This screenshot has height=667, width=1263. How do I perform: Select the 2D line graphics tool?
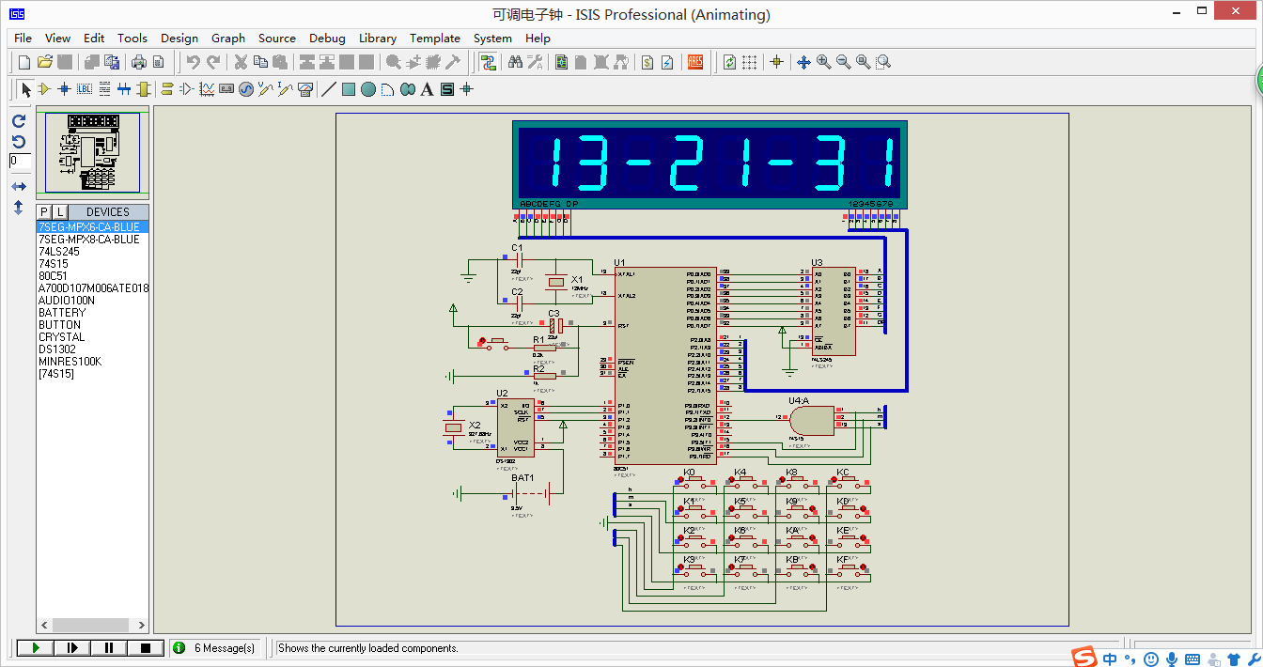pos(328,89)
